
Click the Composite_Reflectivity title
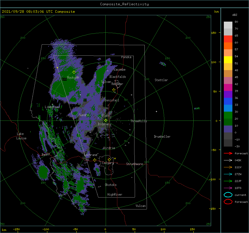click(124, 4)
